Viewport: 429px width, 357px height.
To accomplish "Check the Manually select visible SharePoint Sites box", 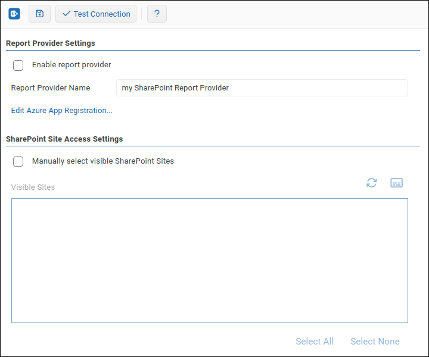I will (x=18, y=161).
